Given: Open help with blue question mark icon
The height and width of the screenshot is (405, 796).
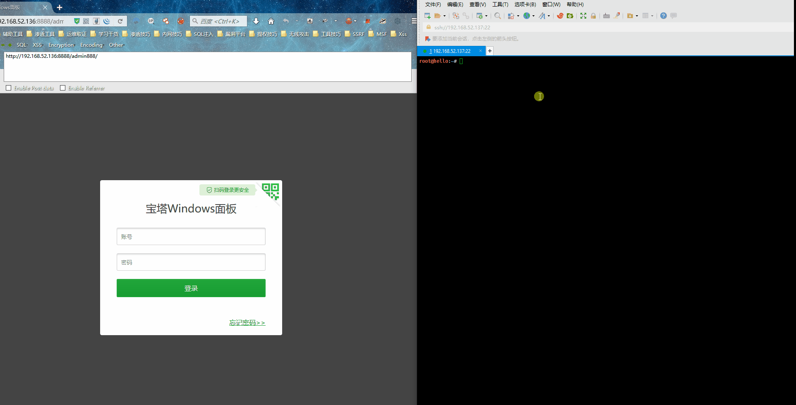Looking at the screenshot, I should (x=664, y=16).
